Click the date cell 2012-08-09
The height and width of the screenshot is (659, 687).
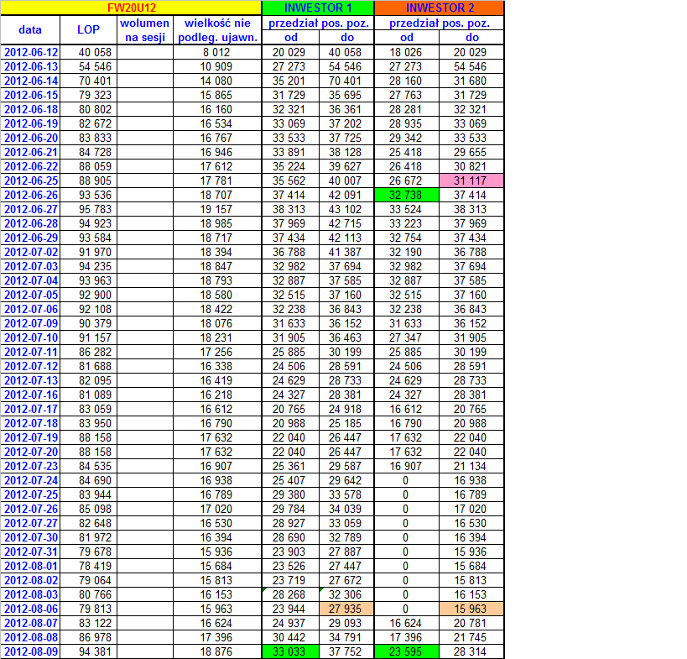coord(31,651)
